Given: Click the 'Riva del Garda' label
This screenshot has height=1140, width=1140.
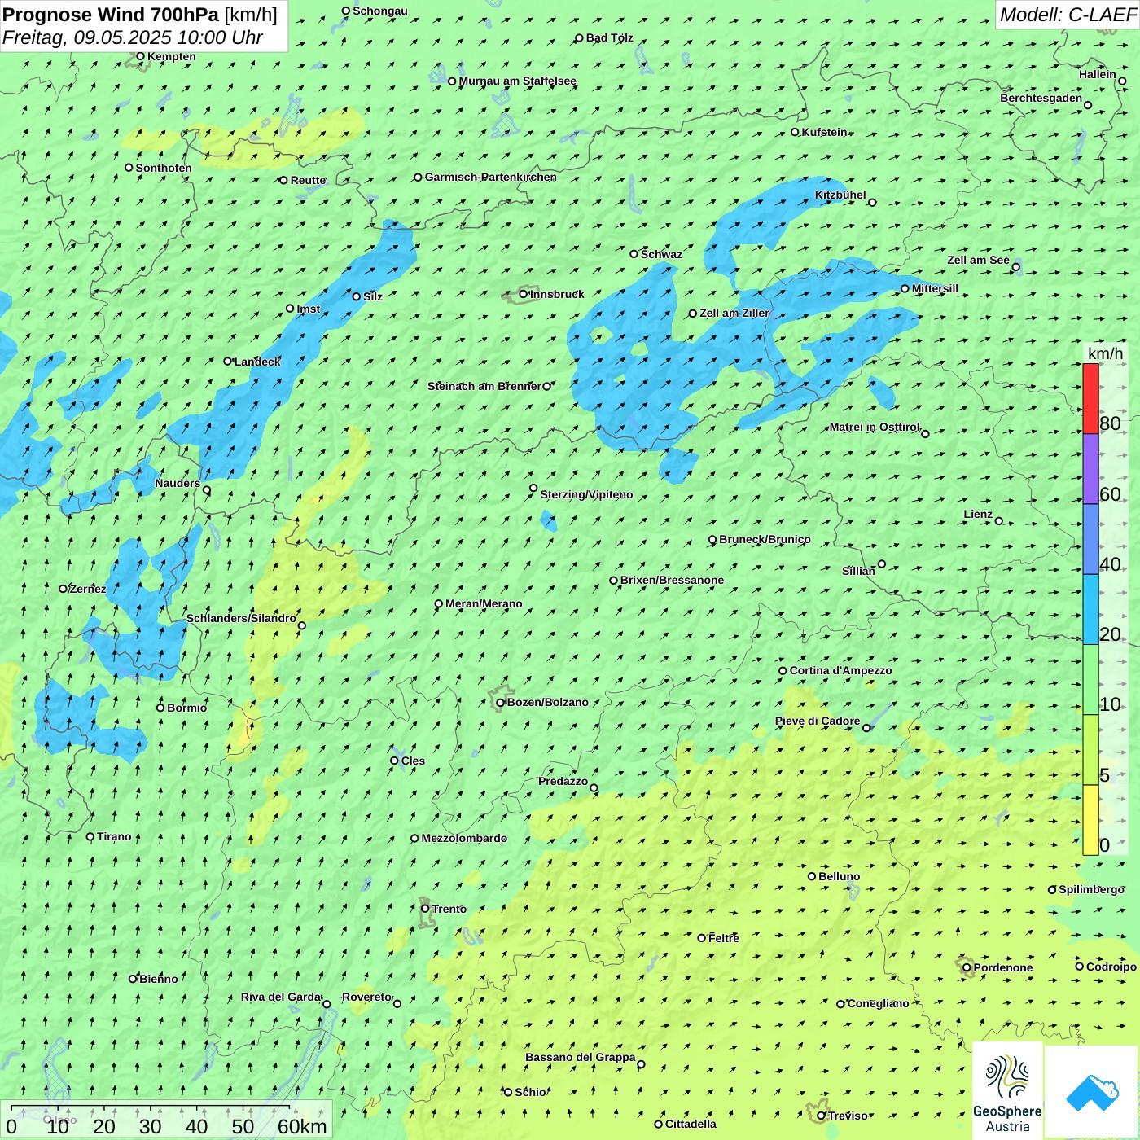Looking at the screenshot, I should coord(281,997).
